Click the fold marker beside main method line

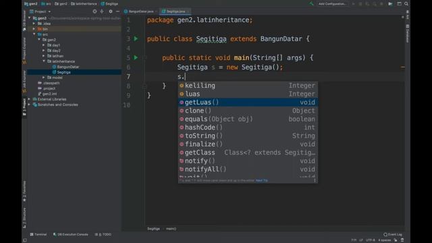[144, 58]
